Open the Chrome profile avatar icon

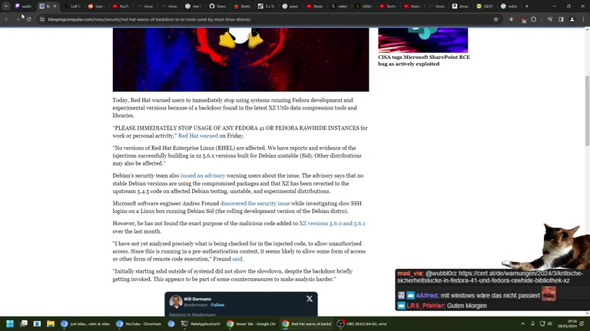click(572, 19)
